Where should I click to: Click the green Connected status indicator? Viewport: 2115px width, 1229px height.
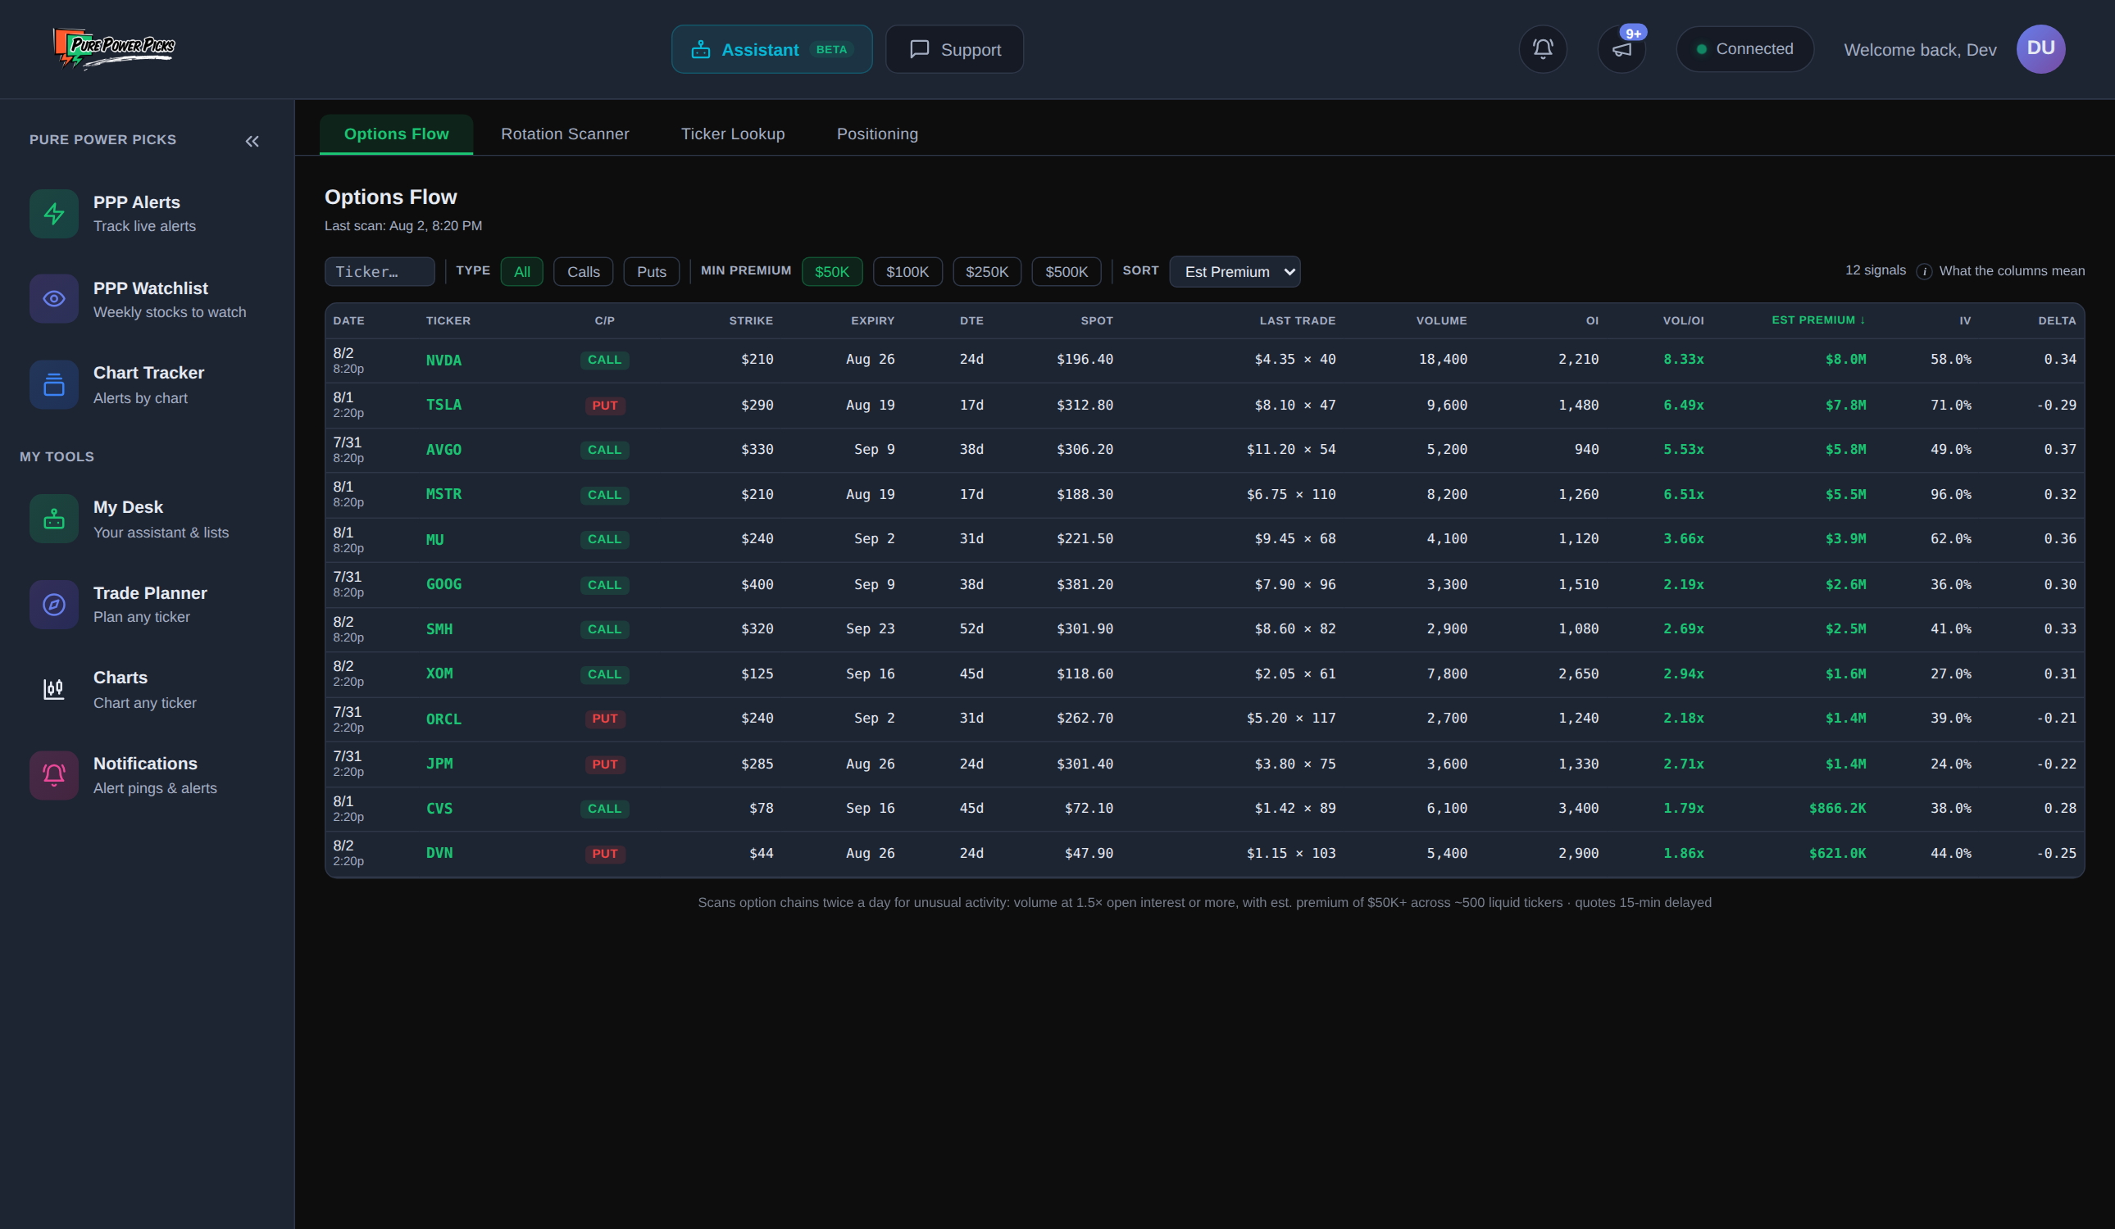click(1744, 48)
